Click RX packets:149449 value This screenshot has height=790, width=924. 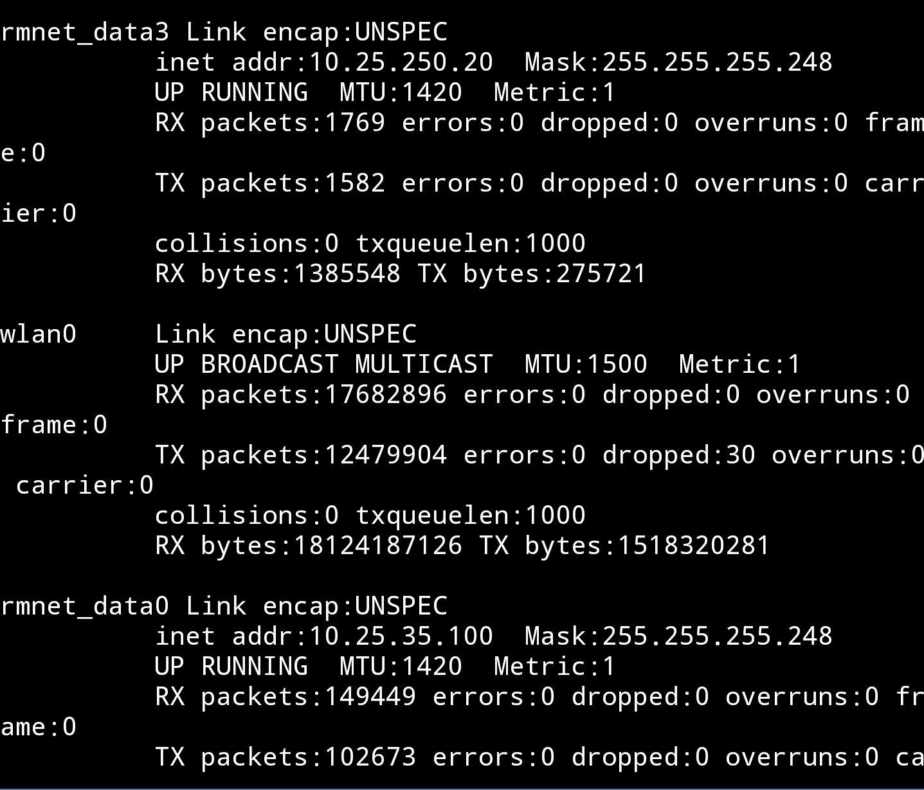(x=285, y=697)
